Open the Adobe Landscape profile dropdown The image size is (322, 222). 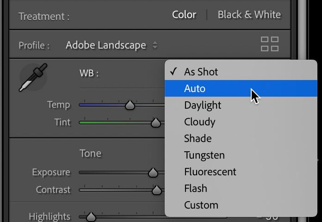pyautogui.click(x=111, y=45)
